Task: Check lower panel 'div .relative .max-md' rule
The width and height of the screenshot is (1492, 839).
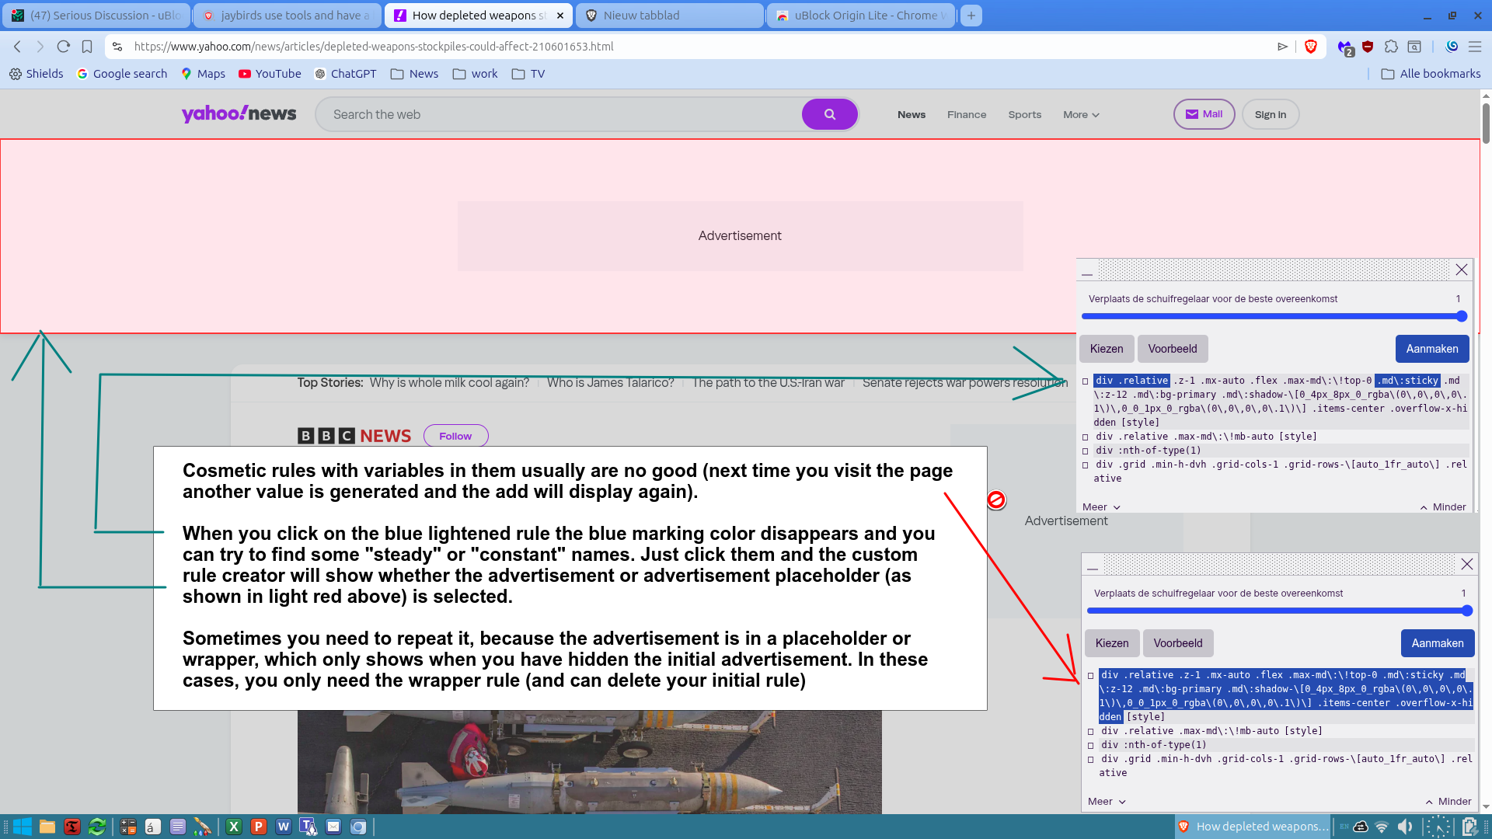Action: click(1091, 732)
